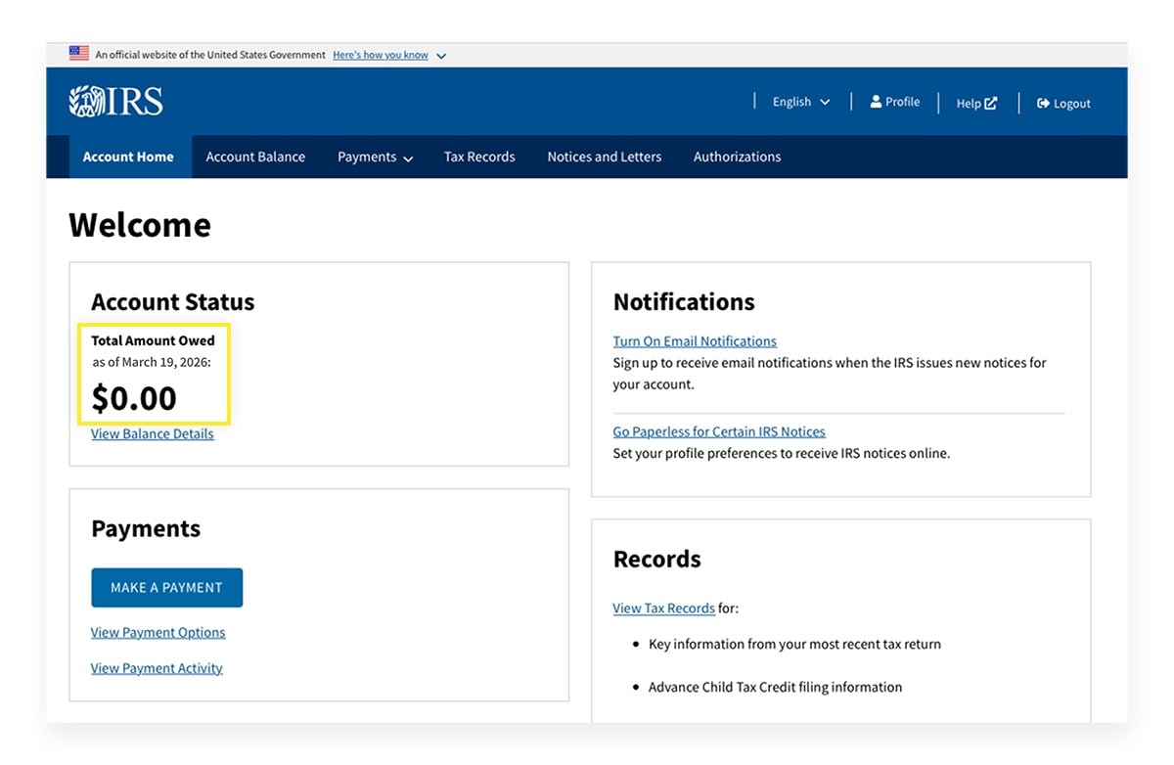The image size is (1174, 765).
Task: Select the Account Home tab
Action: [x=128, y=157]
